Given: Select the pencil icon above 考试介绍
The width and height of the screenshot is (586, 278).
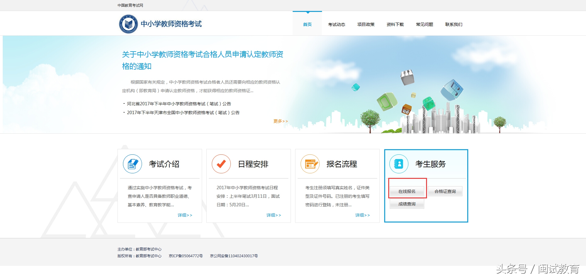Looking at the screenshot, I should pos(132,164).
